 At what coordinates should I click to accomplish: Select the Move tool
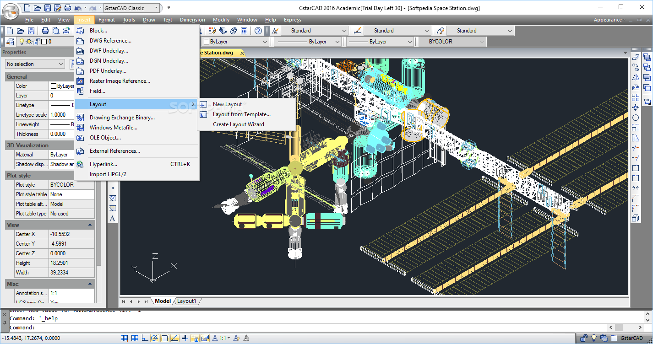click(x=636, y=107)
